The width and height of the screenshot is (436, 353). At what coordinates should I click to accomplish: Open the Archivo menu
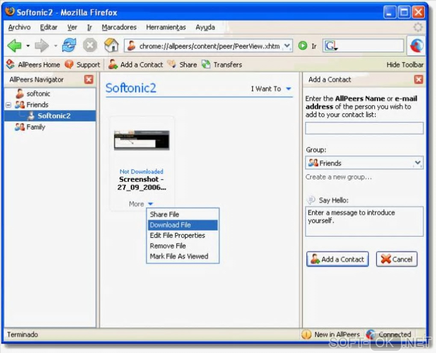(x=19, y=27)
